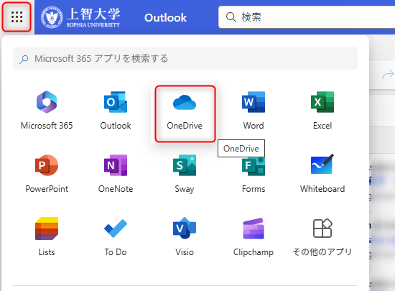Screen dimensions: 395x291
Task: Open その他のアプリ (more apps)
Action: point(322,237)
